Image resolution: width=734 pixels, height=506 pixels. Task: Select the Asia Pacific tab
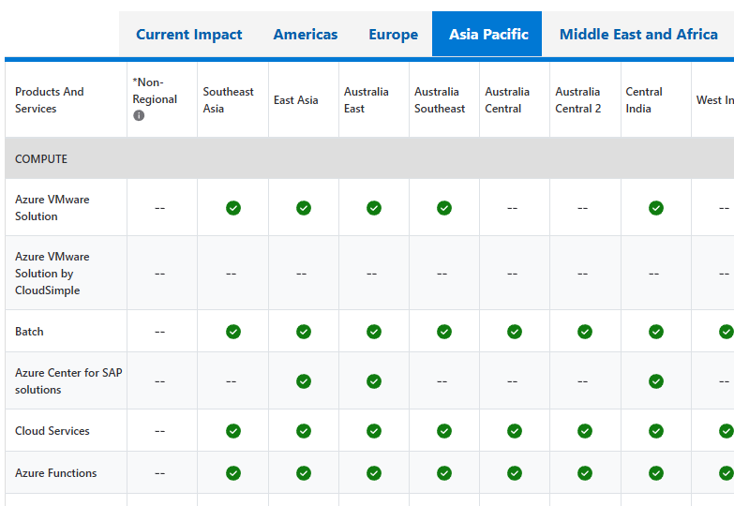[x=487, y=35]
